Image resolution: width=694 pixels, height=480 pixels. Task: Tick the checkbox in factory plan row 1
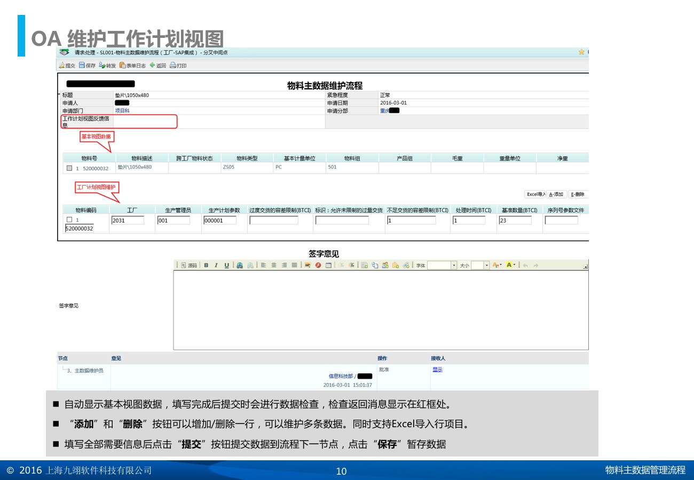[x=69, y=220]
